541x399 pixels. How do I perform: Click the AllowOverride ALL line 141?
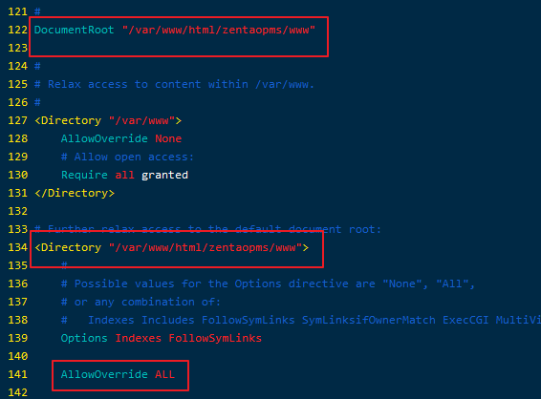(x=118, y=374)
